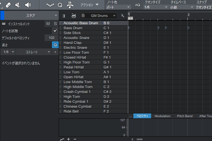This screenshot has width=212, height=141.
Task: Open the GM Drums map dropdown
Action: click(99, 16)
